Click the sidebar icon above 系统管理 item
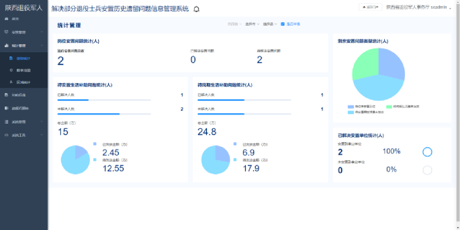Image resolution: width=460 pixels, height=230 pixels. [6, 108]
